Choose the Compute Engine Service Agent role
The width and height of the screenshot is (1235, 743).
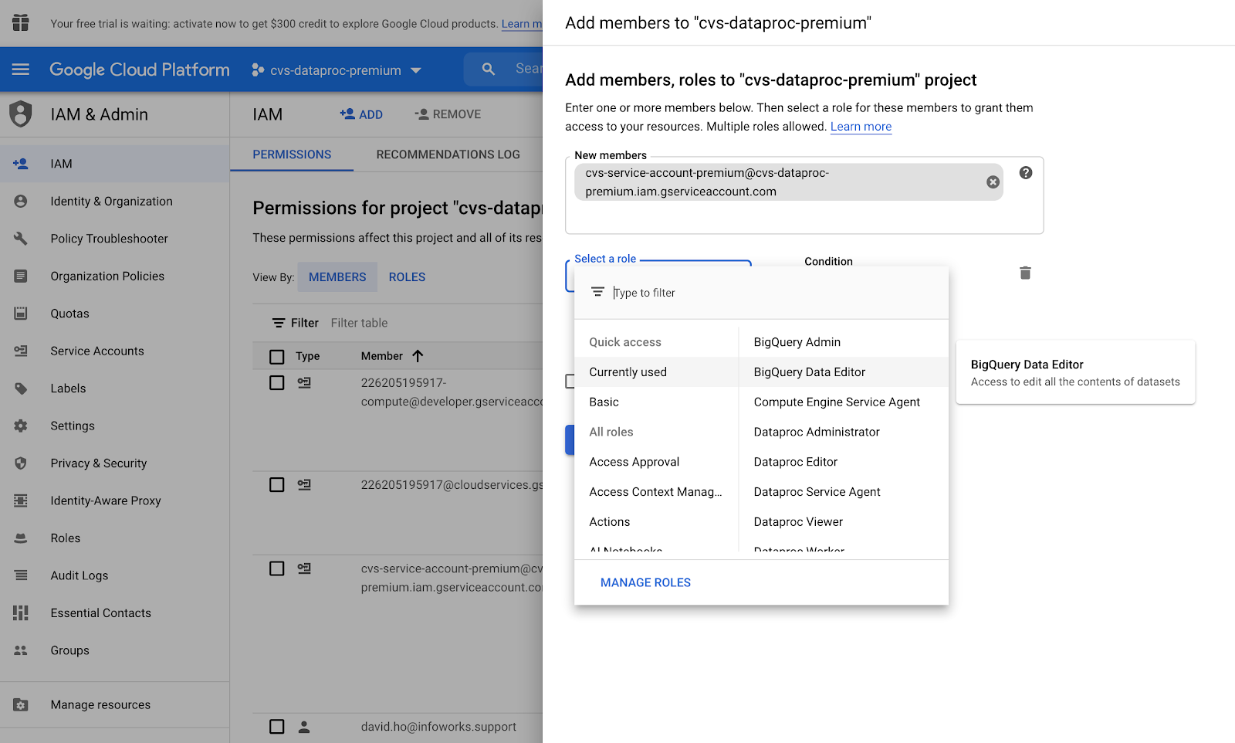coord(844,402)
